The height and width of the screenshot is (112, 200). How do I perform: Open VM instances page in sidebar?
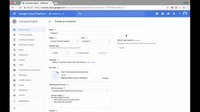coord(24,30)
